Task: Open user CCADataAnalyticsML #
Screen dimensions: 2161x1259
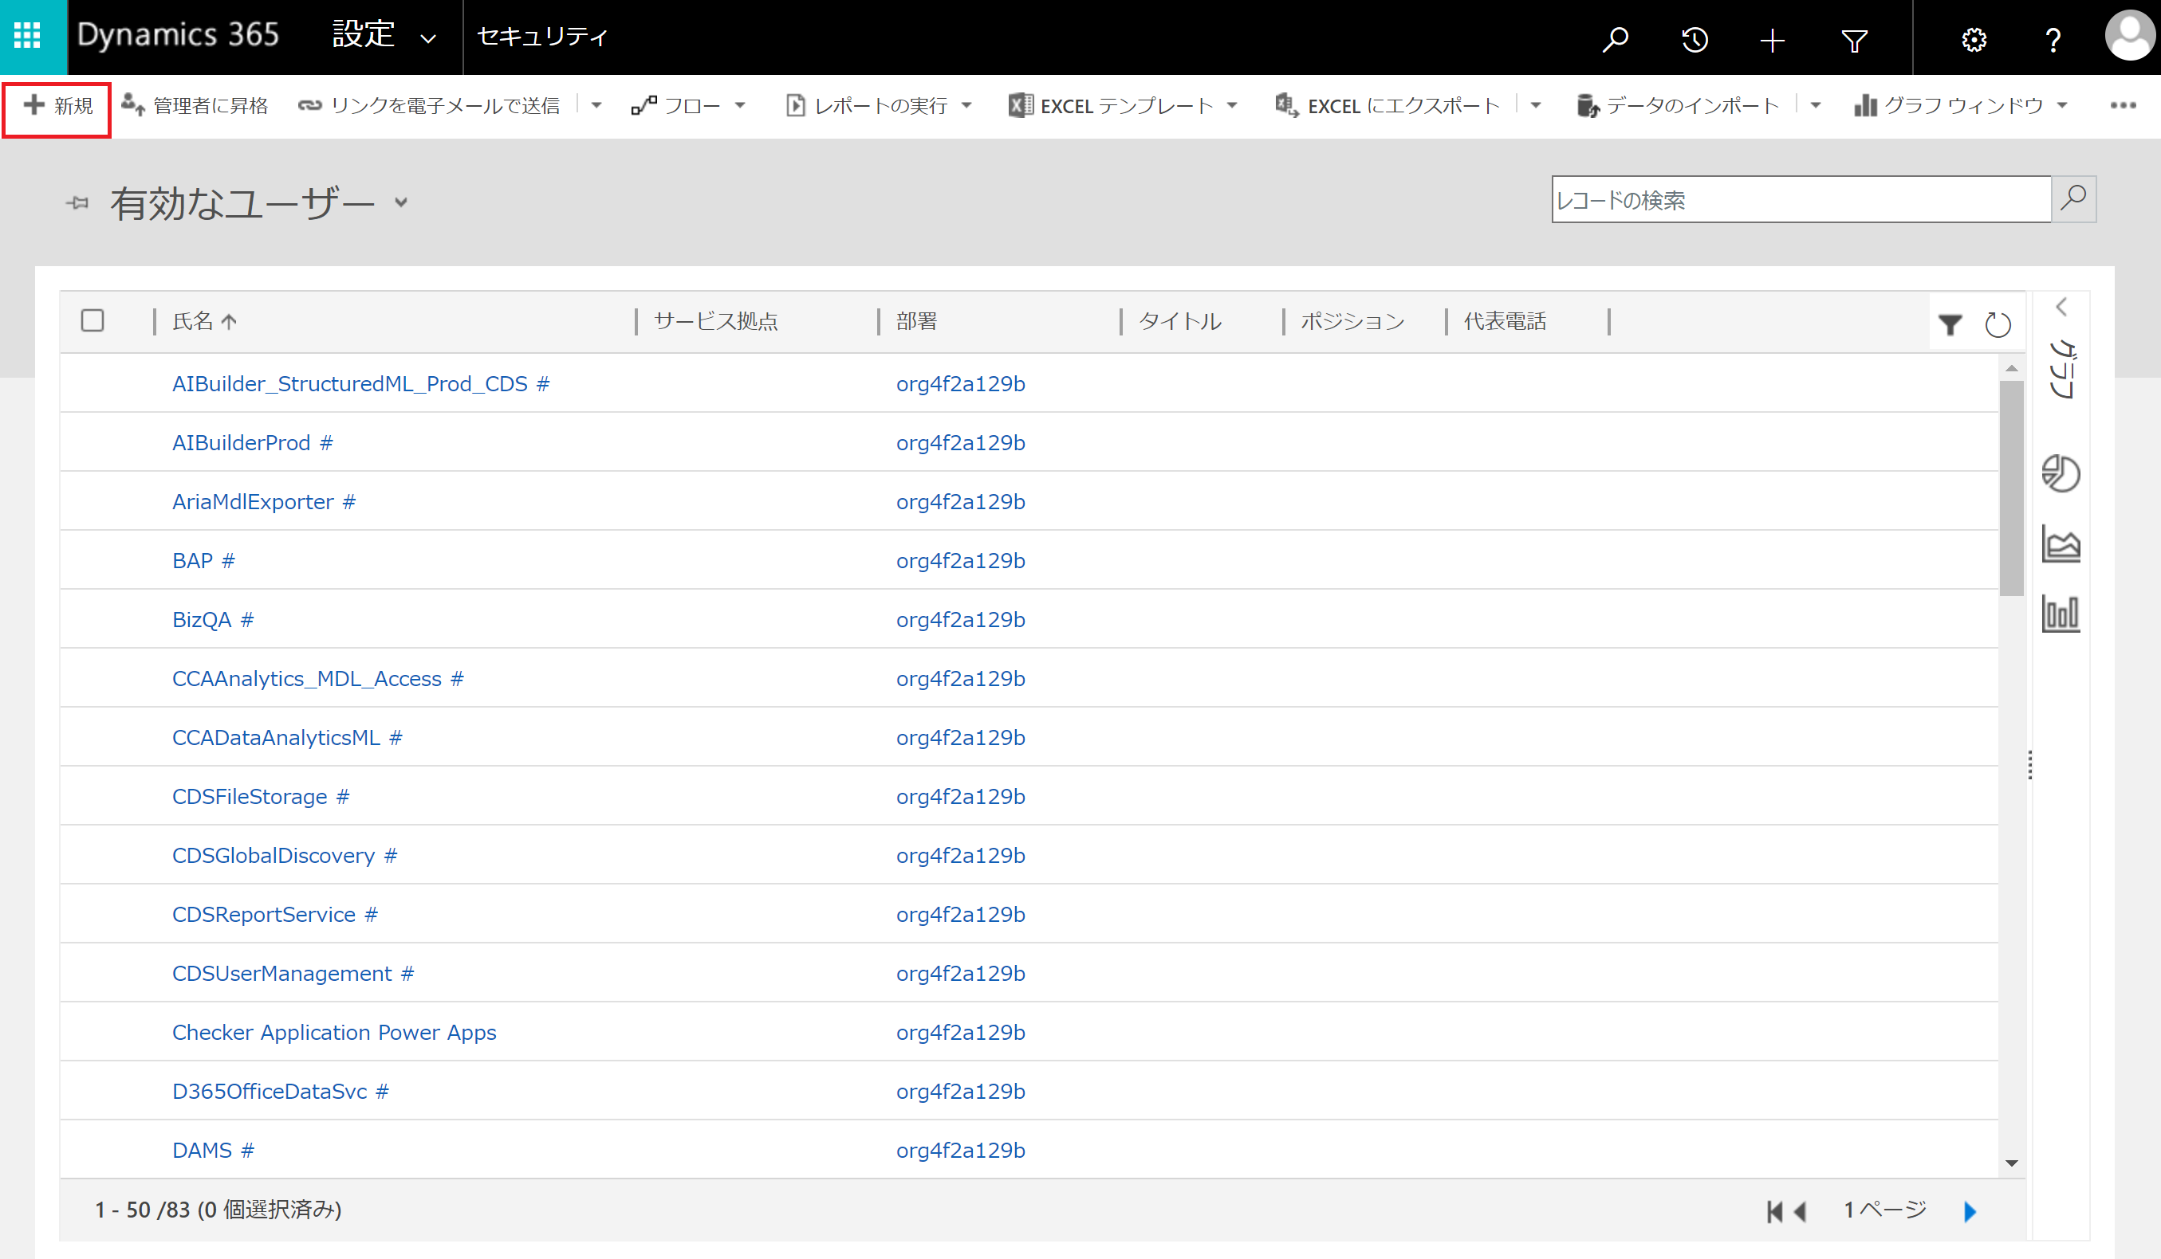Action: (287, 737)
